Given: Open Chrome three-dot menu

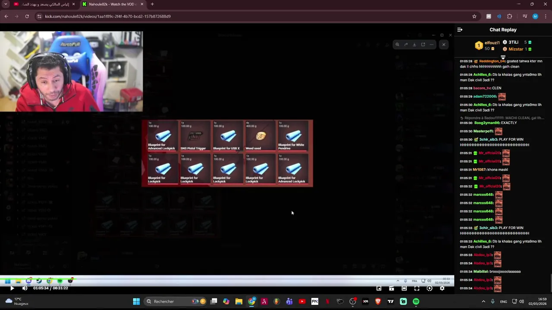Looking at the screenshot, I should [546, 16].
